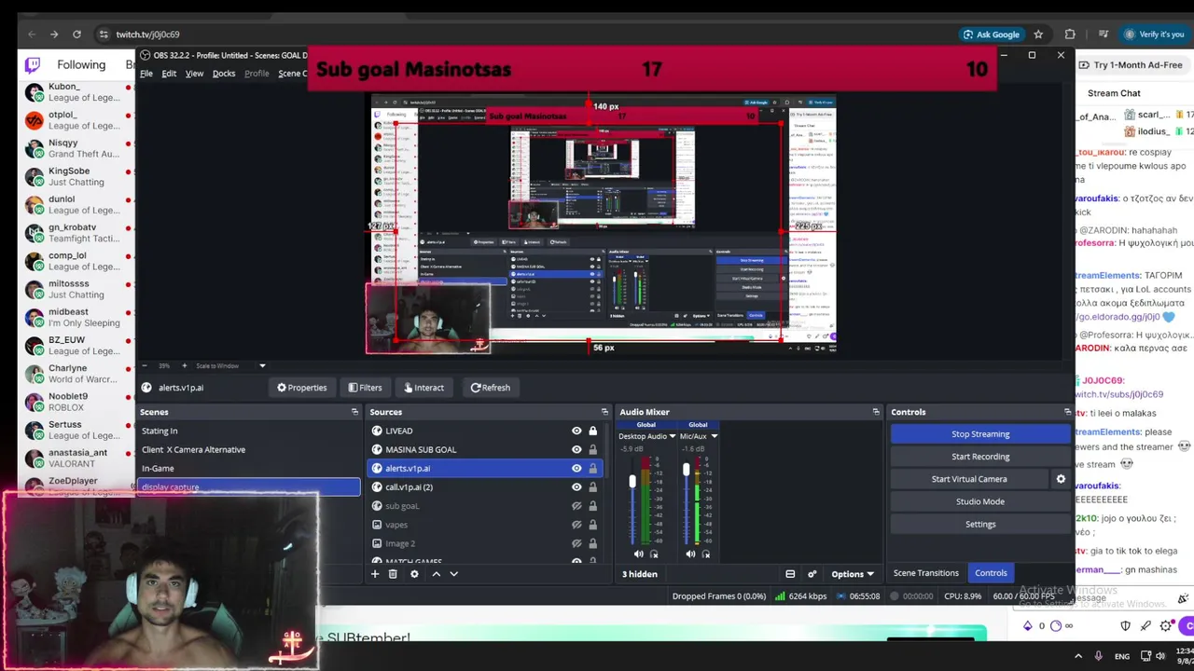Open Desktop Audio dropdown arrow
The image size is (1194, 671).
point(672,436)
